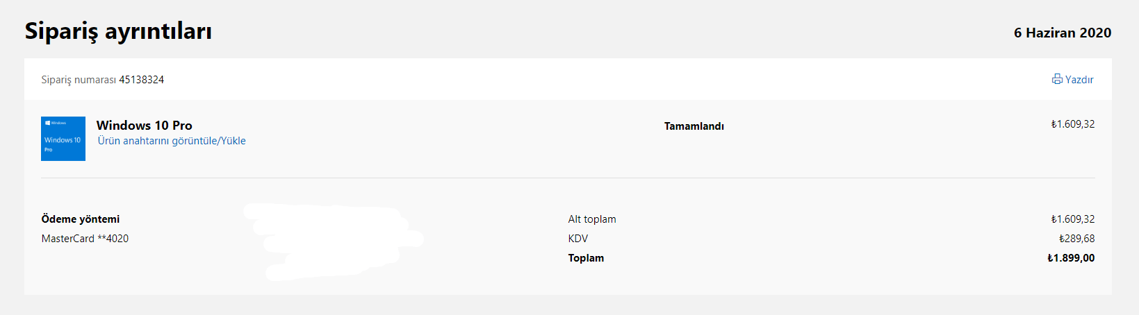Viewport: 1139px width, 315px height.
Task: Click the total amount ₺1.899,00
Action: tap(1071, 258)
